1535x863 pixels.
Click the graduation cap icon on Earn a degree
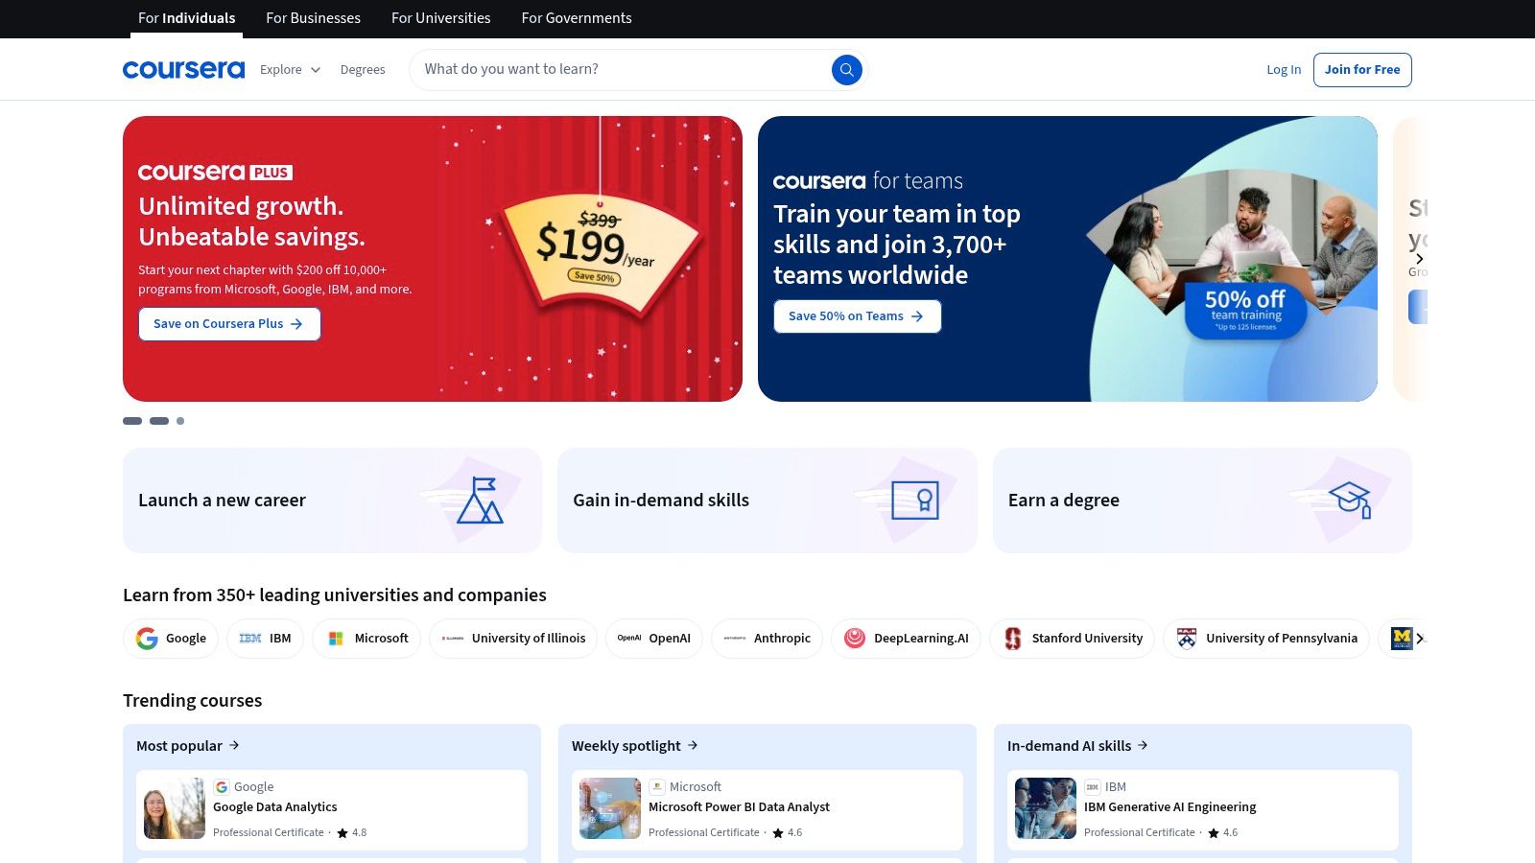pos(1348,499)
